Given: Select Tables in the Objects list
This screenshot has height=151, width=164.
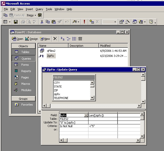Looking at the screenshot, I should pos(23,52).
